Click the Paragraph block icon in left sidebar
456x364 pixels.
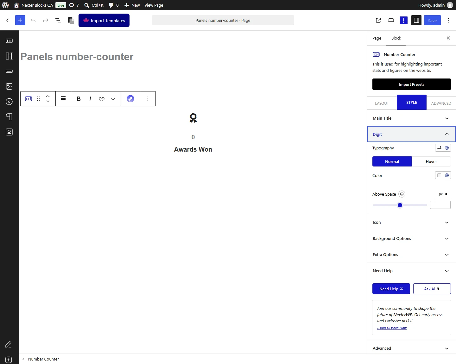[9, 117]
